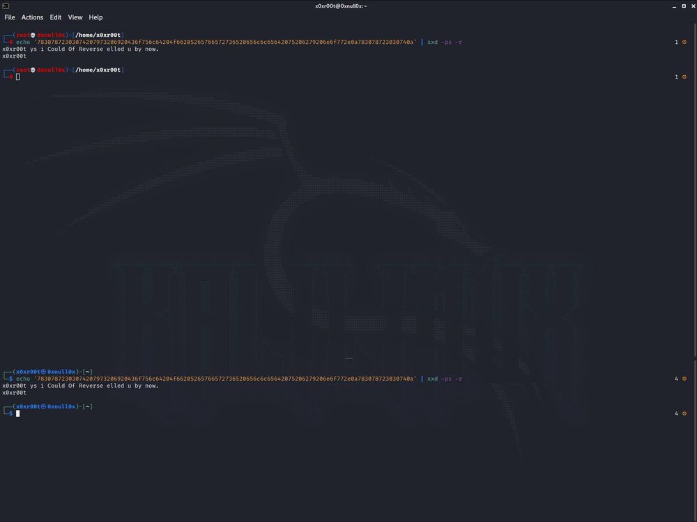Click gear icon beside empty bottom user prompt

684,414
